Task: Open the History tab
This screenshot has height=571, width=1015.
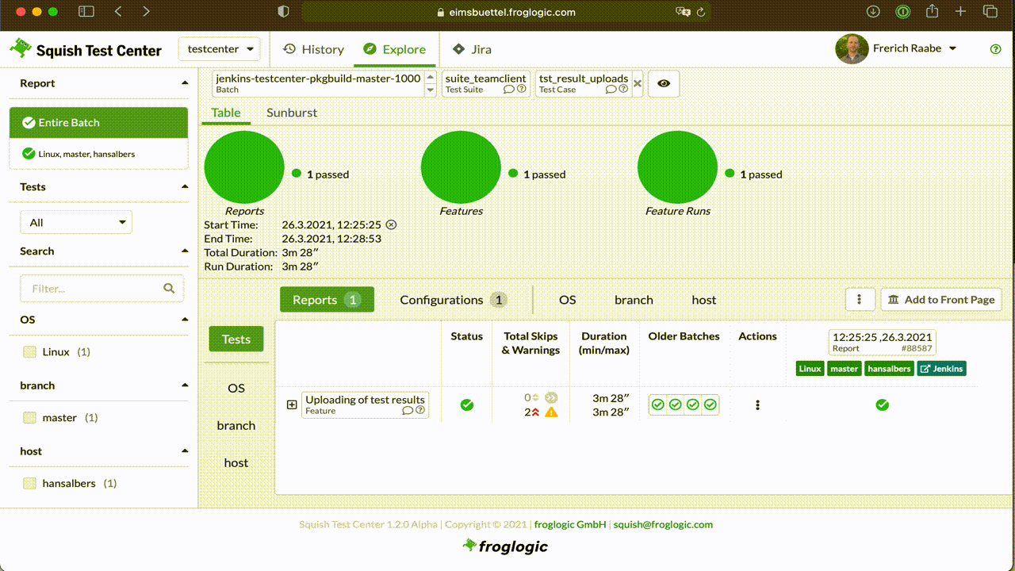Action: (314, 49)
